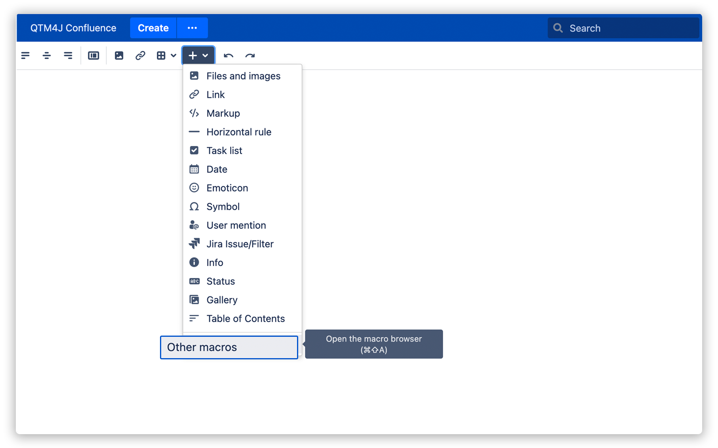
Task: Choose Symbol from the menu
Action: pyautogui.click(x=242, y=207)
